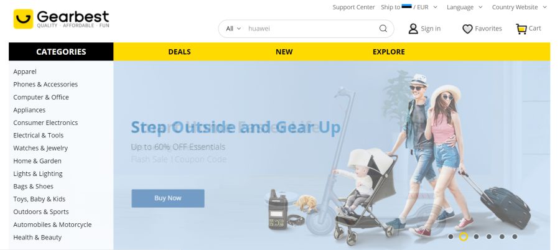The image size is (560, 250).
Task: Select the first carousel slide dot
Action: 450,236
